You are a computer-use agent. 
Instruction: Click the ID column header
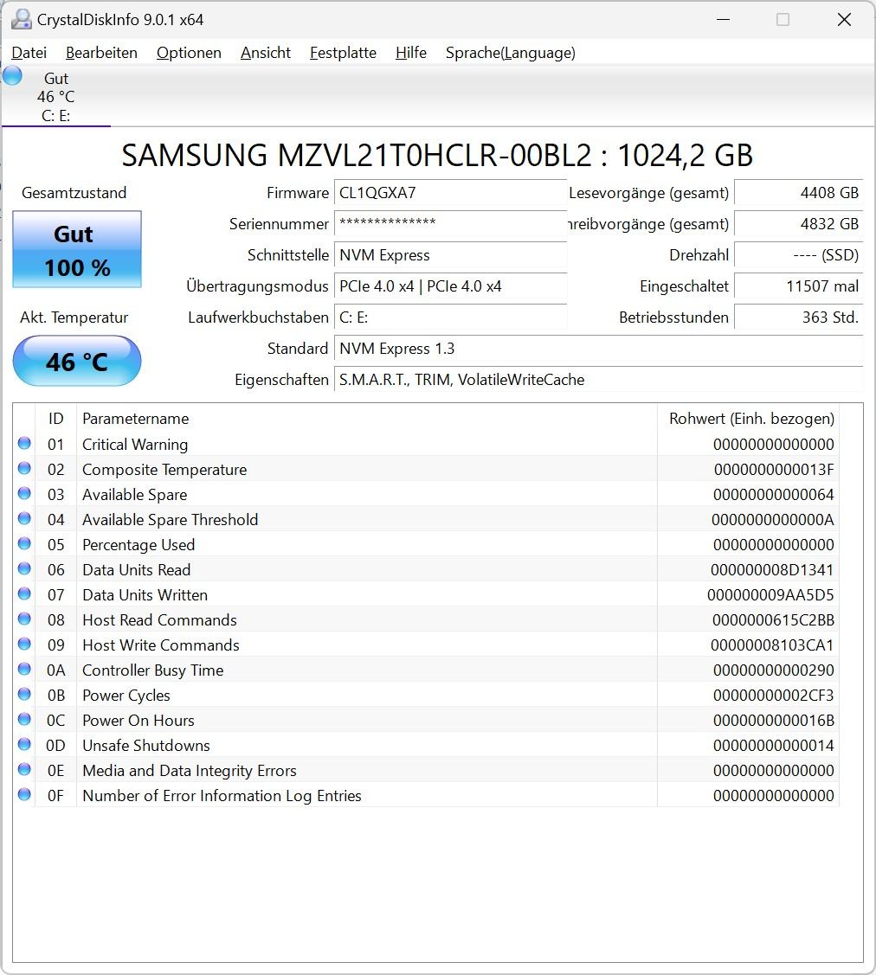56,419
